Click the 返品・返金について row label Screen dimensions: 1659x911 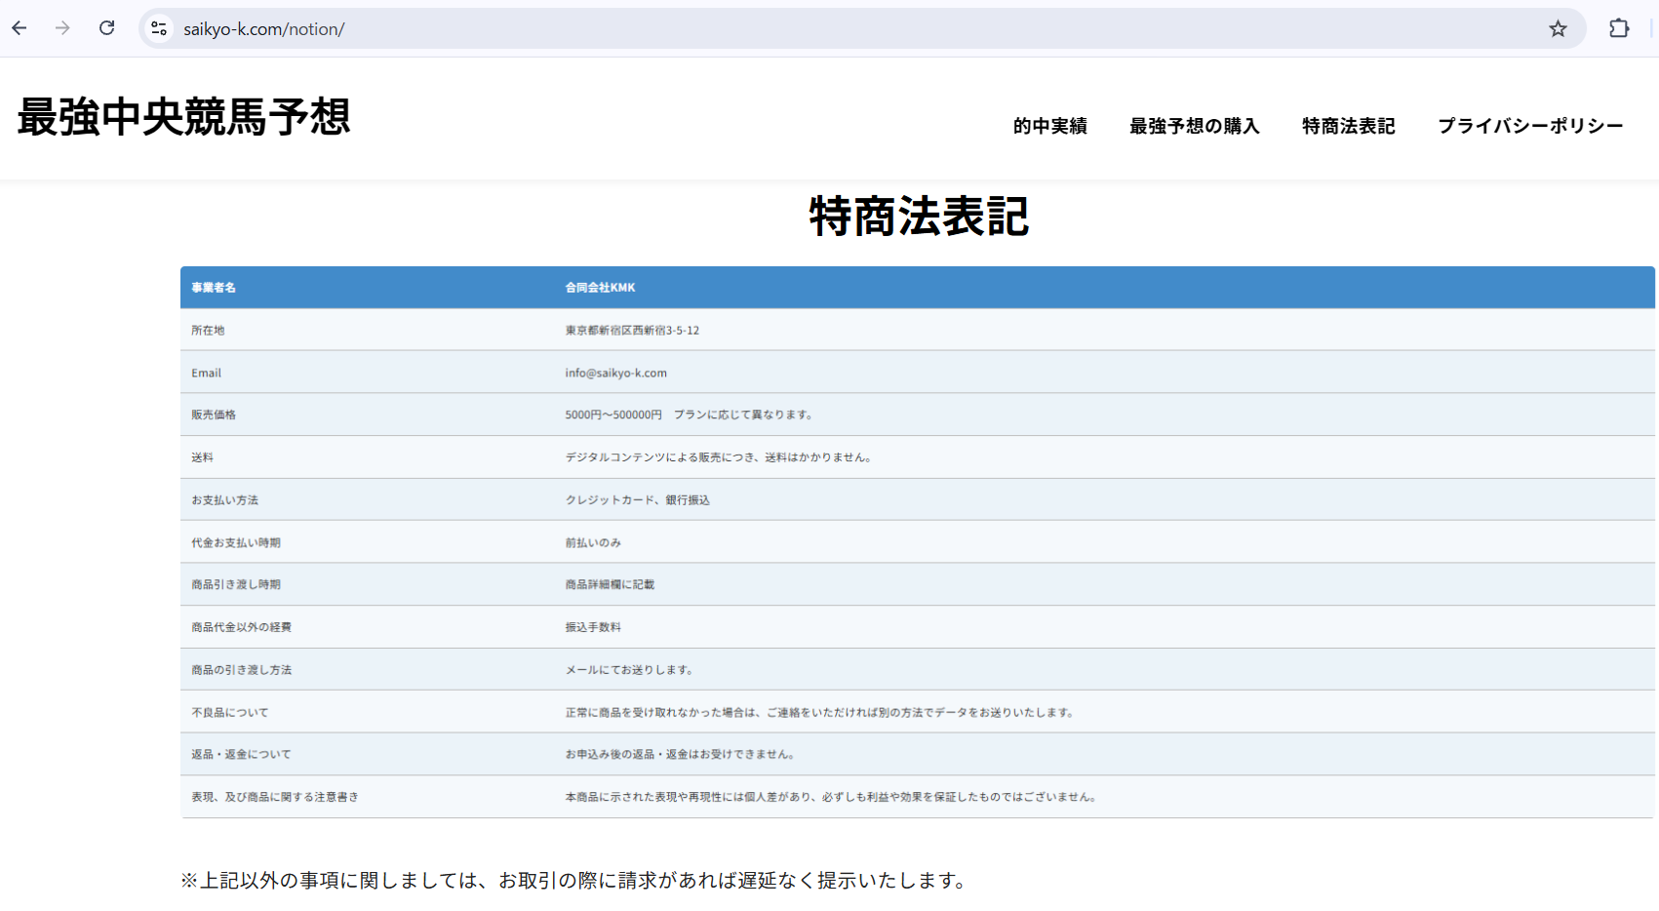pos(241,754)
